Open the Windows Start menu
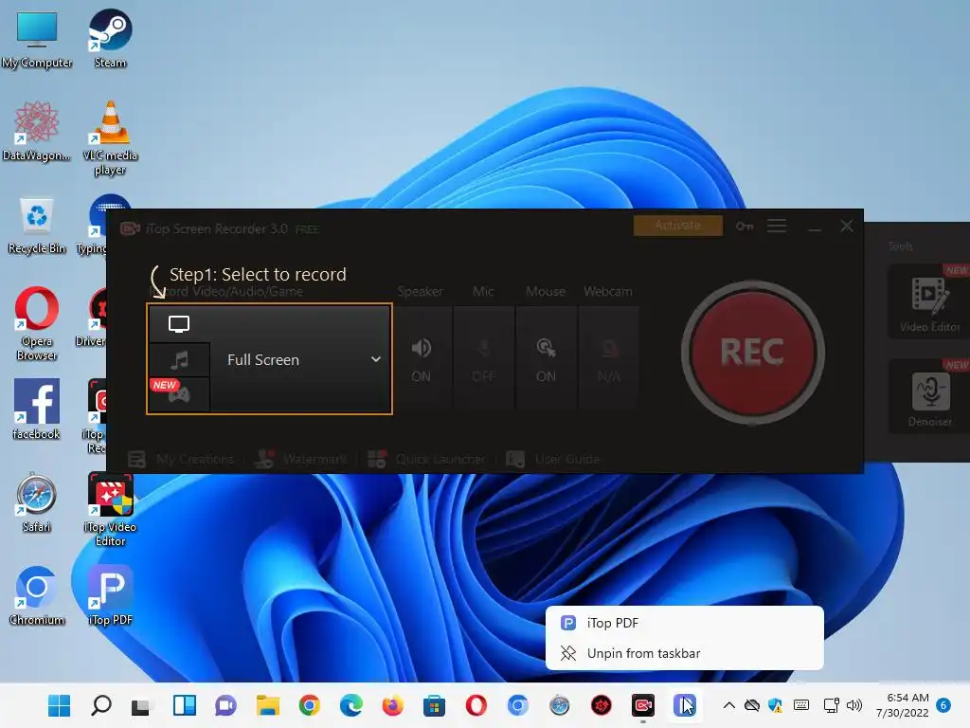 click(60, 705)
